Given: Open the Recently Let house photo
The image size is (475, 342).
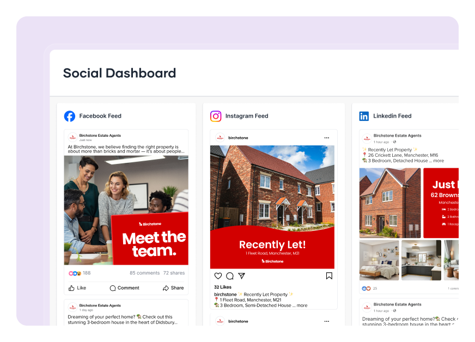Looking at the screenshot, I should [x=272, y=207].
